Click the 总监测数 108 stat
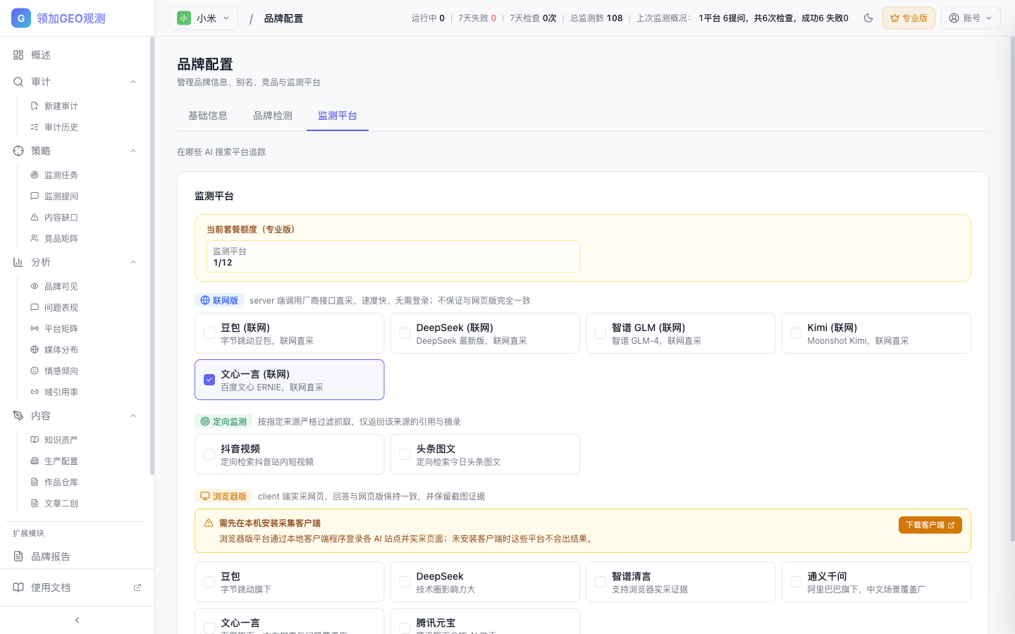1015x634 pixels. click(596, 18)
